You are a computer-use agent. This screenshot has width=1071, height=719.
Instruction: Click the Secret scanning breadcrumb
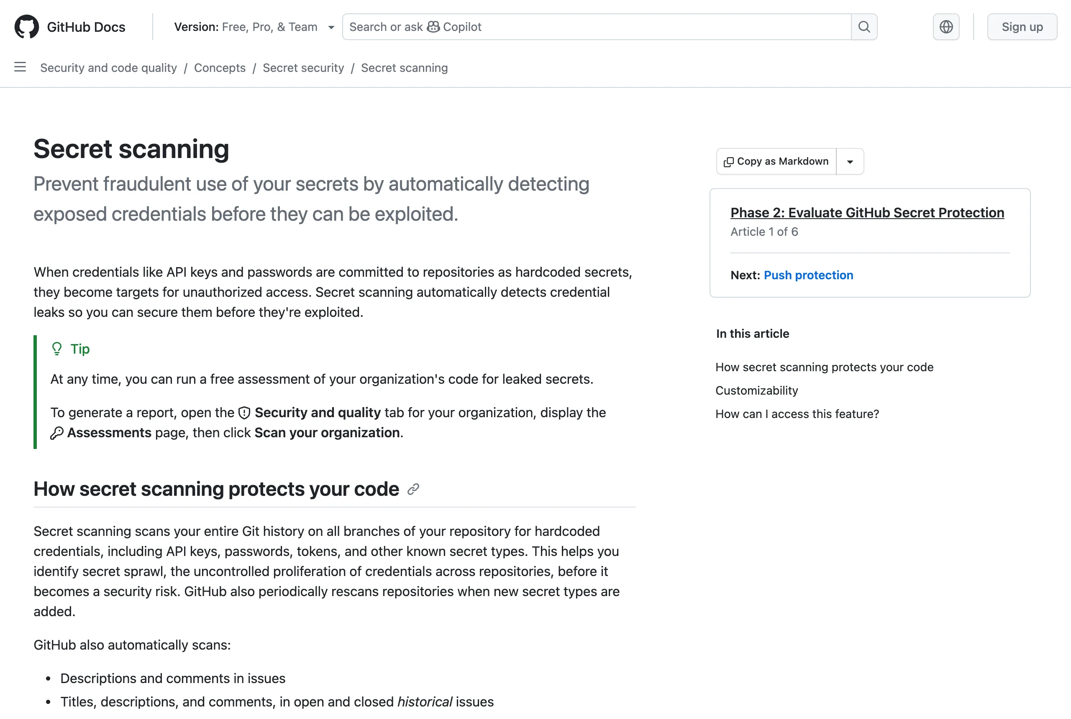pos(404,68)
